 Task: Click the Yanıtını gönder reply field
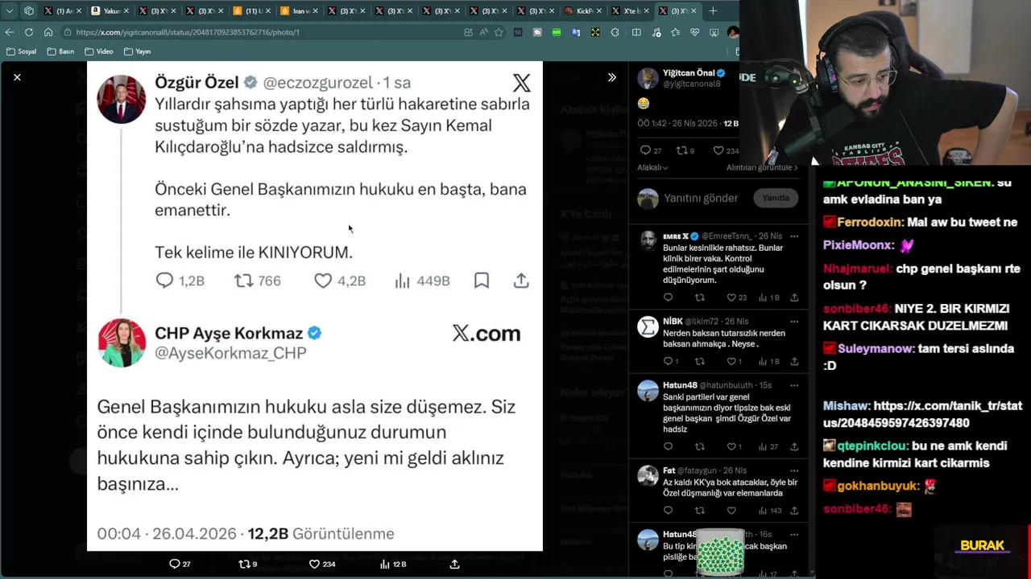coord(701,198)
